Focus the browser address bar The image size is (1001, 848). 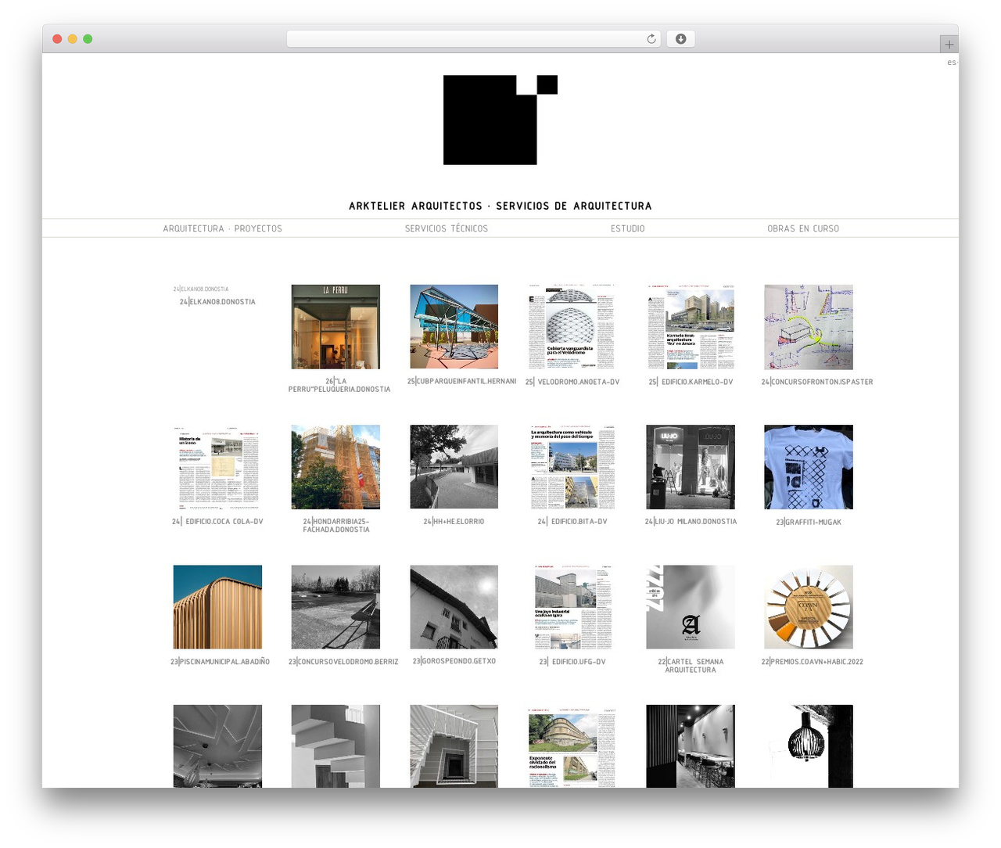tap(473, 39)
